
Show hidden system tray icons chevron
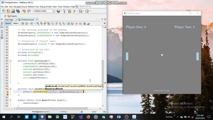(178, 117)
